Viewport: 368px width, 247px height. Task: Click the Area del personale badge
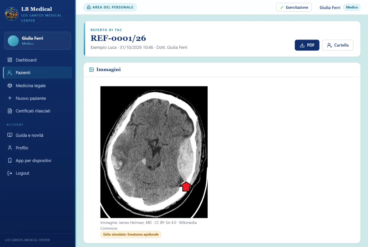110,7
